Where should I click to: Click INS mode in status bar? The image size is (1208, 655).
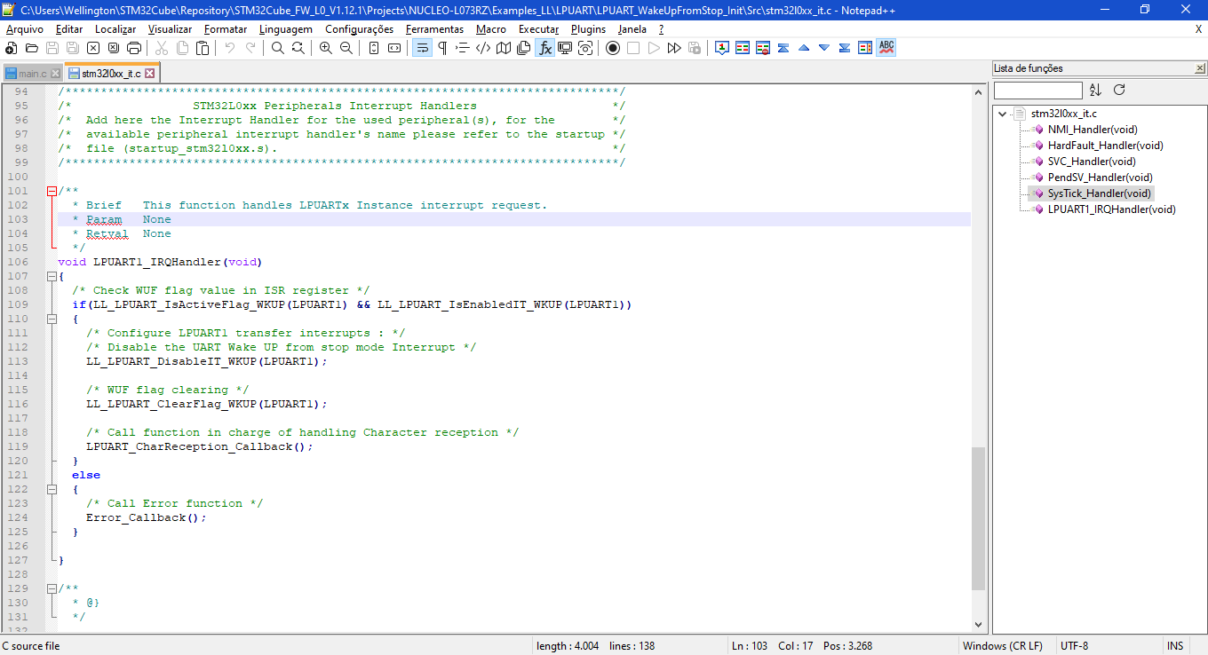pos(1174,646)
